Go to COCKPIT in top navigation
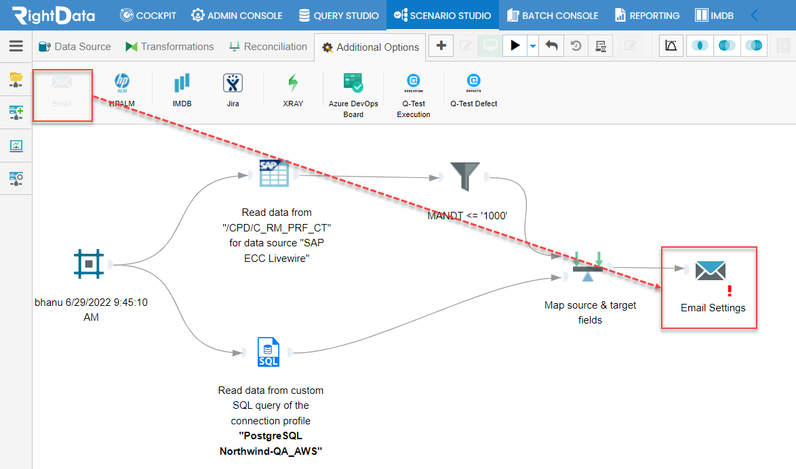 [x=148, y=15]
